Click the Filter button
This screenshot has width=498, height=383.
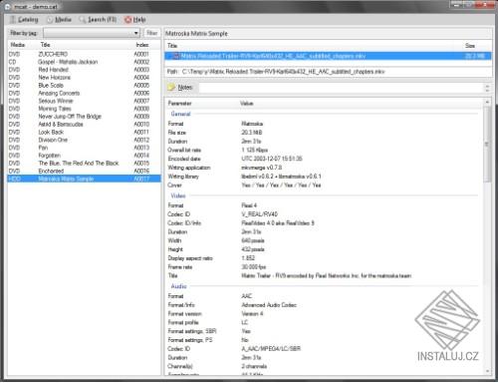[151, 33]
